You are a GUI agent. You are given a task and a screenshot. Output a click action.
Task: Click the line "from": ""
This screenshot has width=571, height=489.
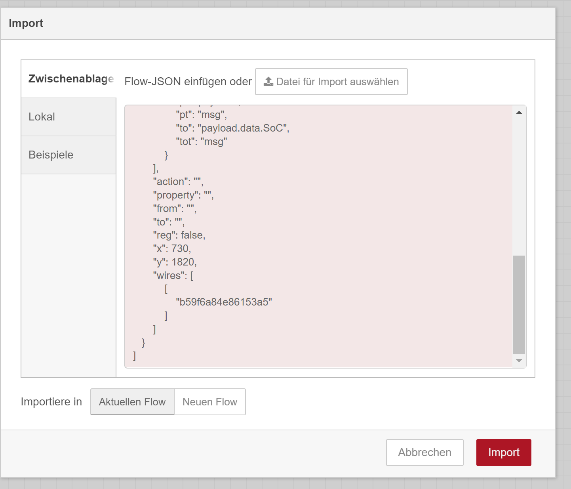coord(175,209)
